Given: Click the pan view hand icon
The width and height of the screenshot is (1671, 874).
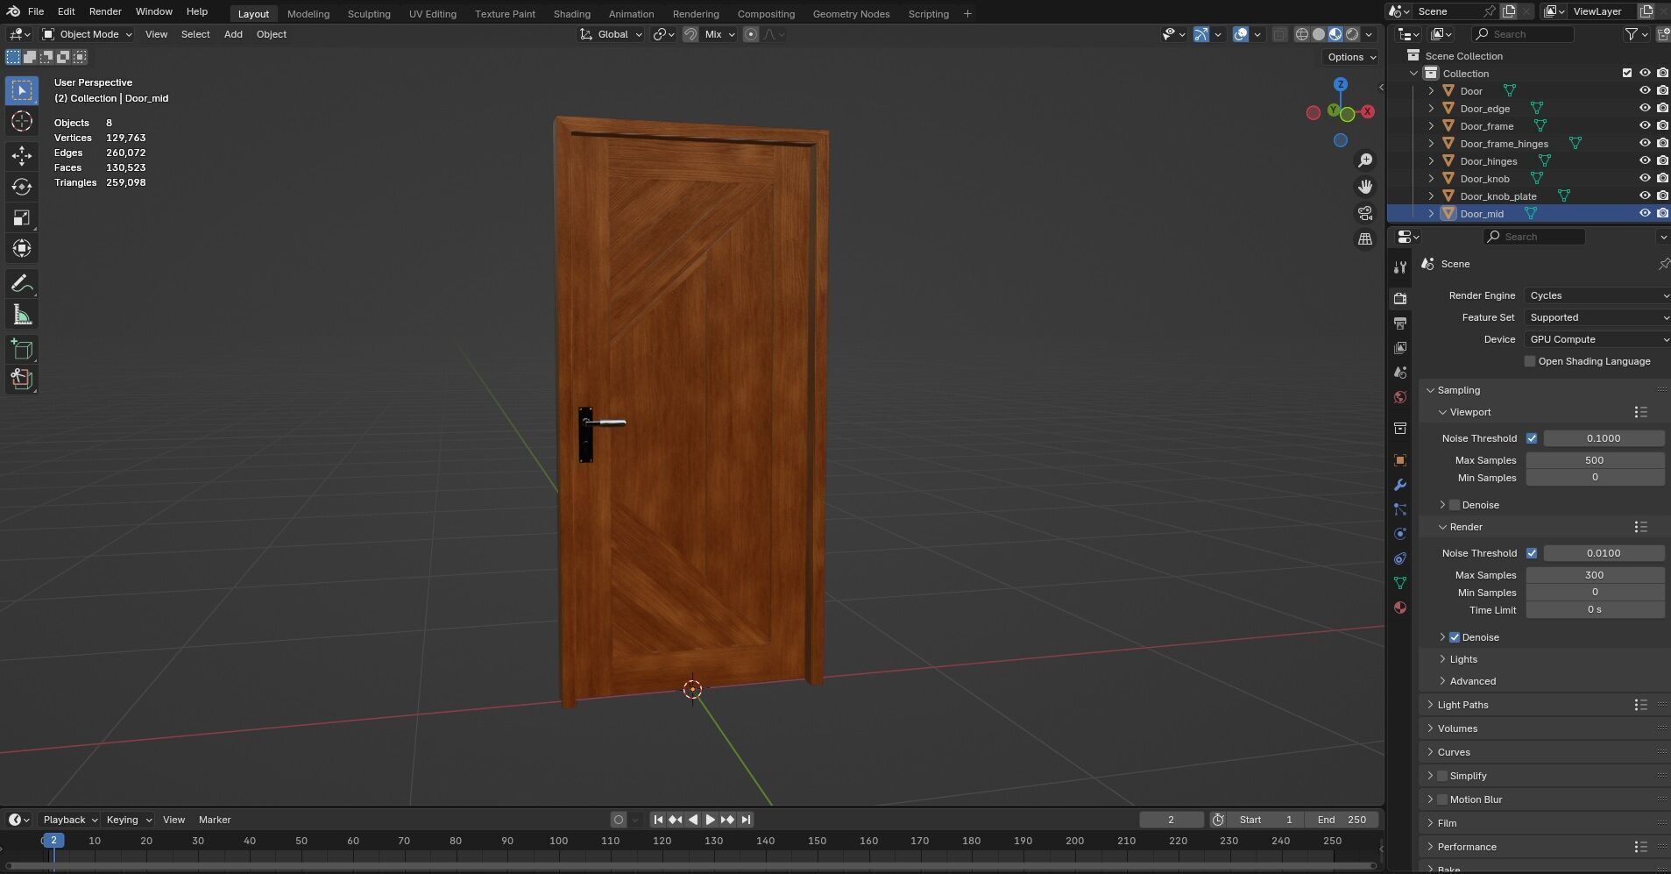Looking at the screenshot, I should tap(1365, 187).
